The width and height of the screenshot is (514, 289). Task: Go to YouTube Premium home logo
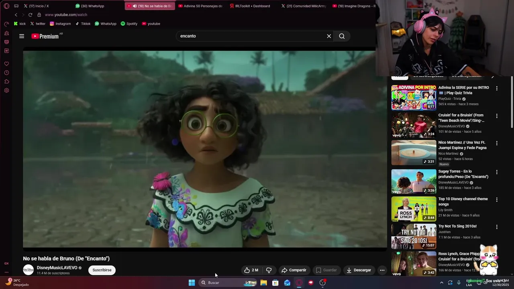[45, 36]
